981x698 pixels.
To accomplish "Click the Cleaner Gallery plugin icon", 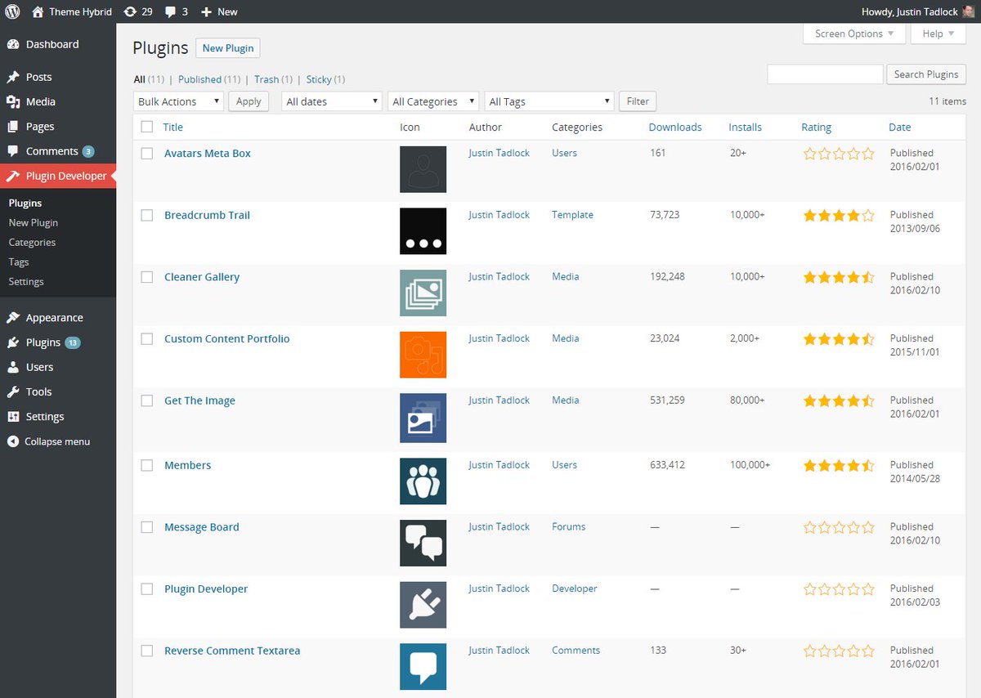I will coord(423,293).
